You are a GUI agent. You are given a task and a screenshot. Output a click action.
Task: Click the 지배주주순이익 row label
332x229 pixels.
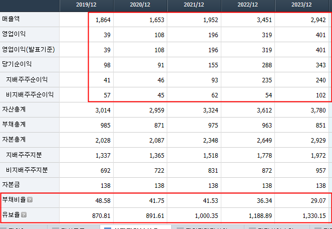[x=27, y=80]
